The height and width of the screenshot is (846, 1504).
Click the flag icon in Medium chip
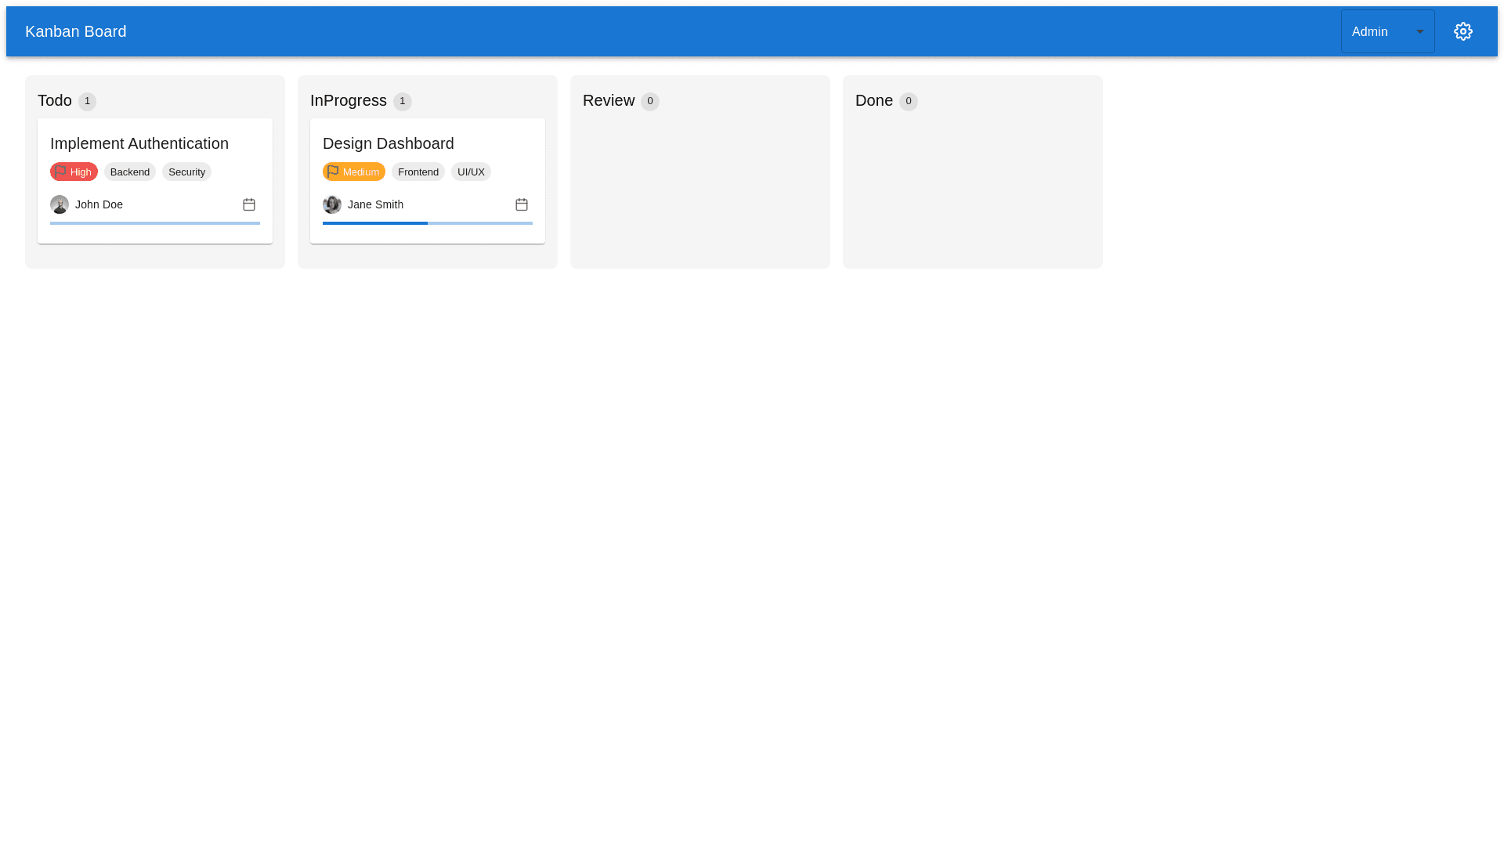[333, 171]
